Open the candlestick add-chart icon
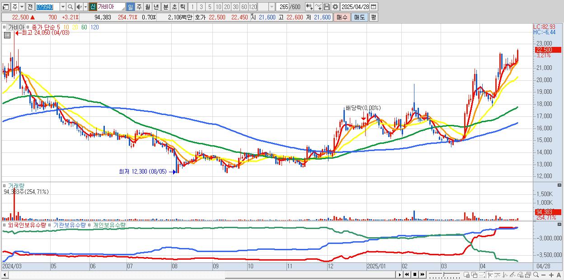Image resolution: width=564 pixels, height=280 pixels. tap(310, 7)
